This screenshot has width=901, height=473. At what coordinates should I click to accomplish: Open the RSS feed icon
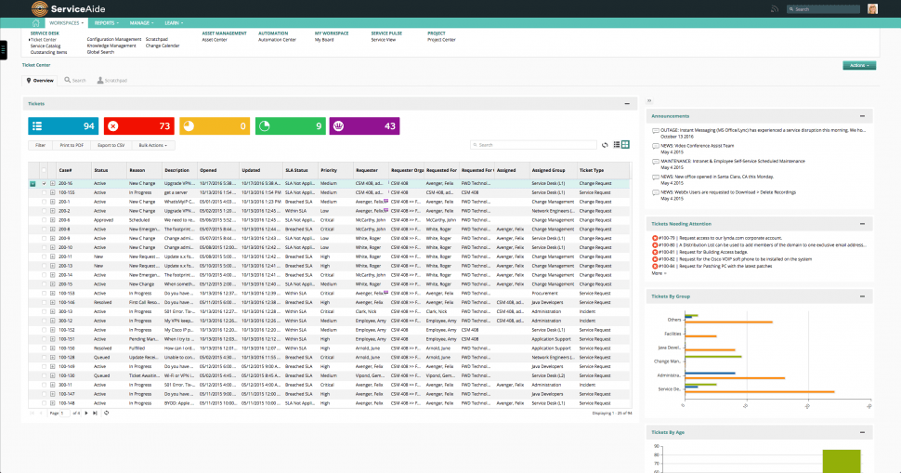pyautogui.click(x=775, y=8)
